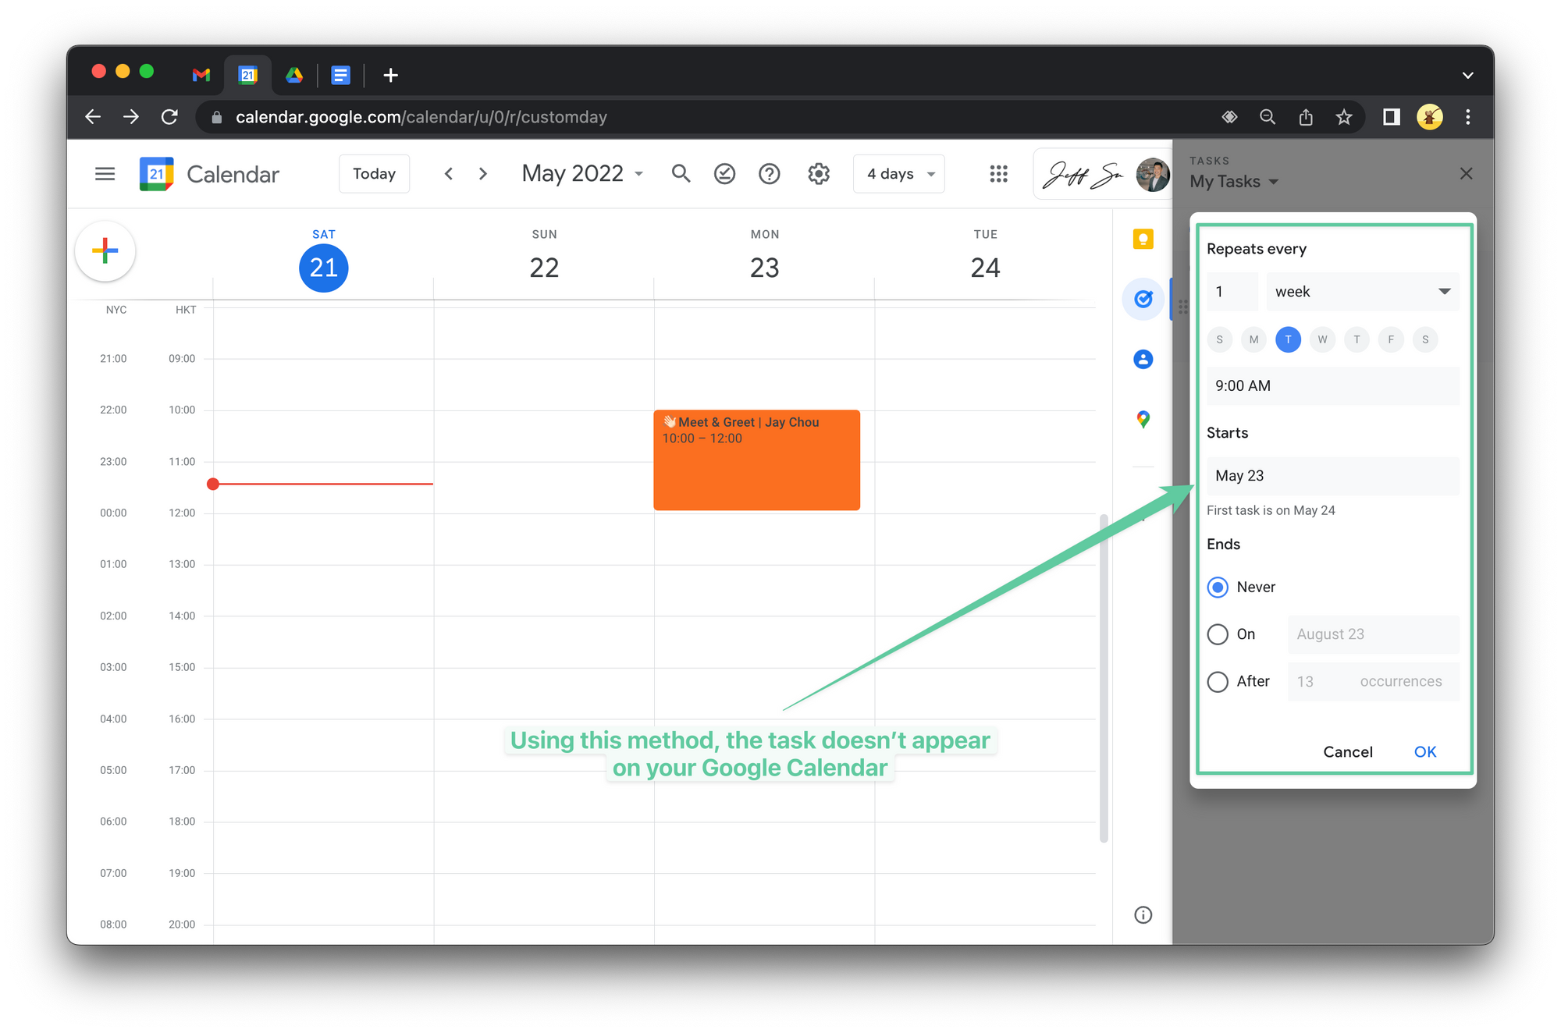Image resolution: width=1561 pixels, height=1033 pixels.
Task: Open the Settings gear menu
Action: coord(819,174)
